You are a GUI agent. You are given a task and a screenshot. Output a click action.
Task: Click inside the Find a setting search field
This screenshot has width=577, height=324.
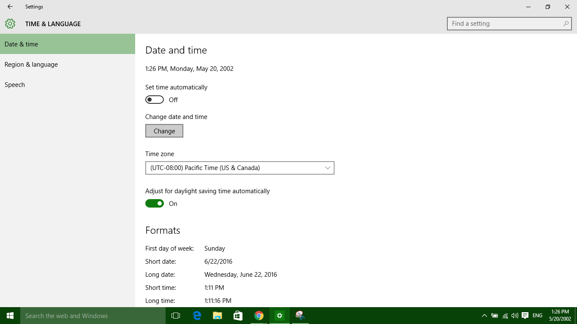coord(498,24)
